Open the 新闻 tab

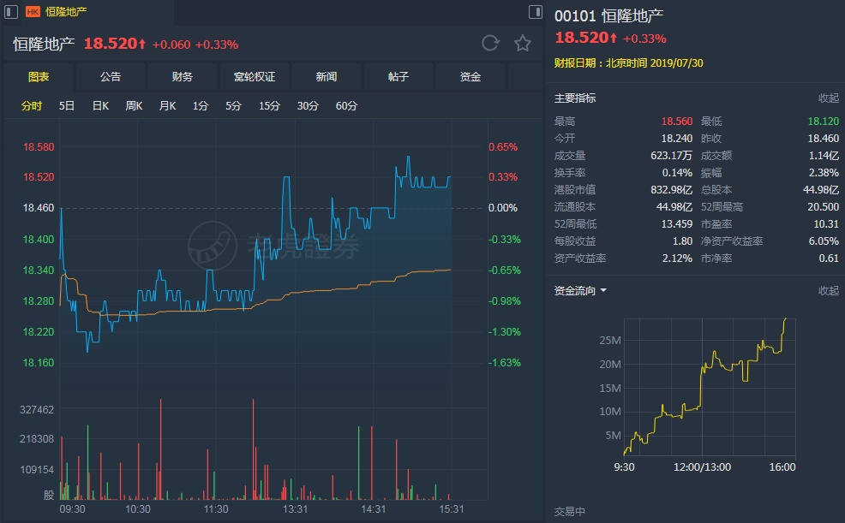pos(326,77)
